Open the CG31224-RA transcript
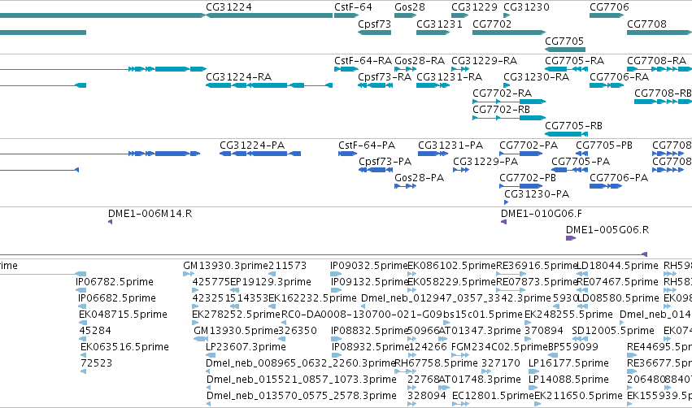This screenshot has width=692, height=408. pyautogui.click(x=269, y=85)
